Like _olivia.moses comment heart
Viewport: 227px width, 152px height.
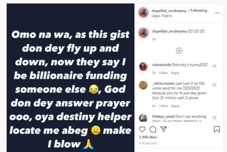(x=214, y=85)
